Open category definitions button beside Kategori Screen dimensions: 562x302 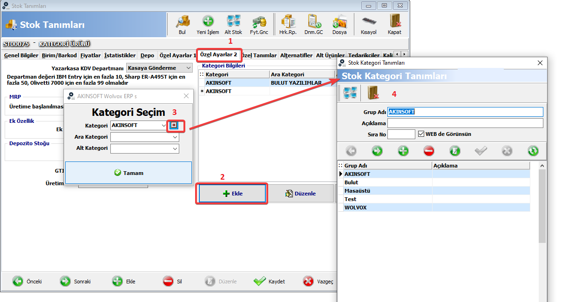(174, 125)
